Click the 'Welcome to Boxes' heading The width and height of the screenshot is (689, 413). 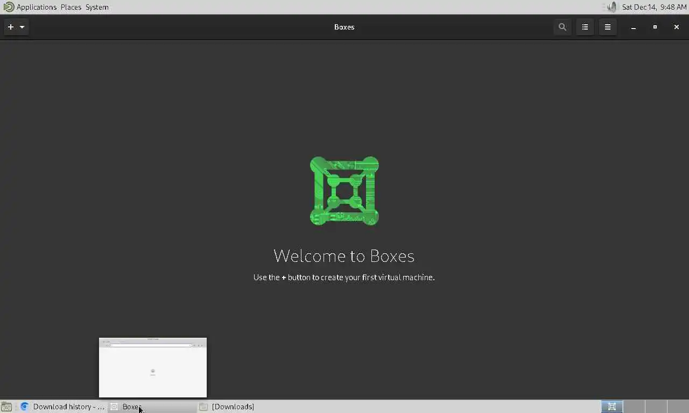tap(344, 255)
